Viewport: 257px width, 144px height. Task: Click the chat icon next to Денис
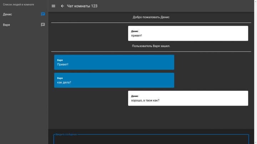click(x=43, y=14)
